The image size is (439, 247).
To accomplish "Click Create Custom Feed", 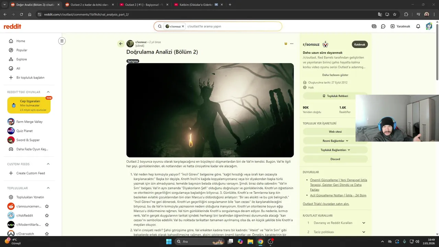I will coord(31,173).
